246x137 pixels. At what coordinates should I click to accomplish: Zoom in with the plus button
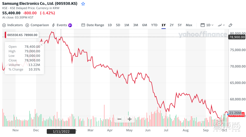point(130,119)
